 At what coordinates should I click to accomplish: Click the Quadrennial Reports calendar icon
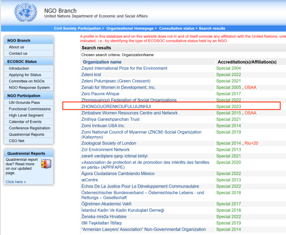47,166
